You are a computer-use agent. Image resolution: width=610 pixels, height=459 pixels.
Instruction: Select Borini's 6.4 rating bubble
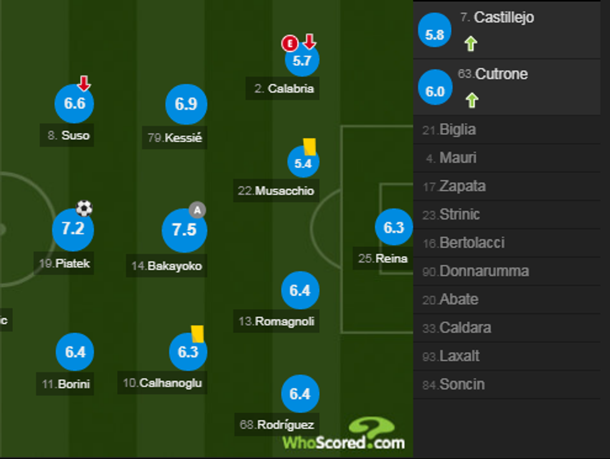pyautogui.click(x=75, y=352)
